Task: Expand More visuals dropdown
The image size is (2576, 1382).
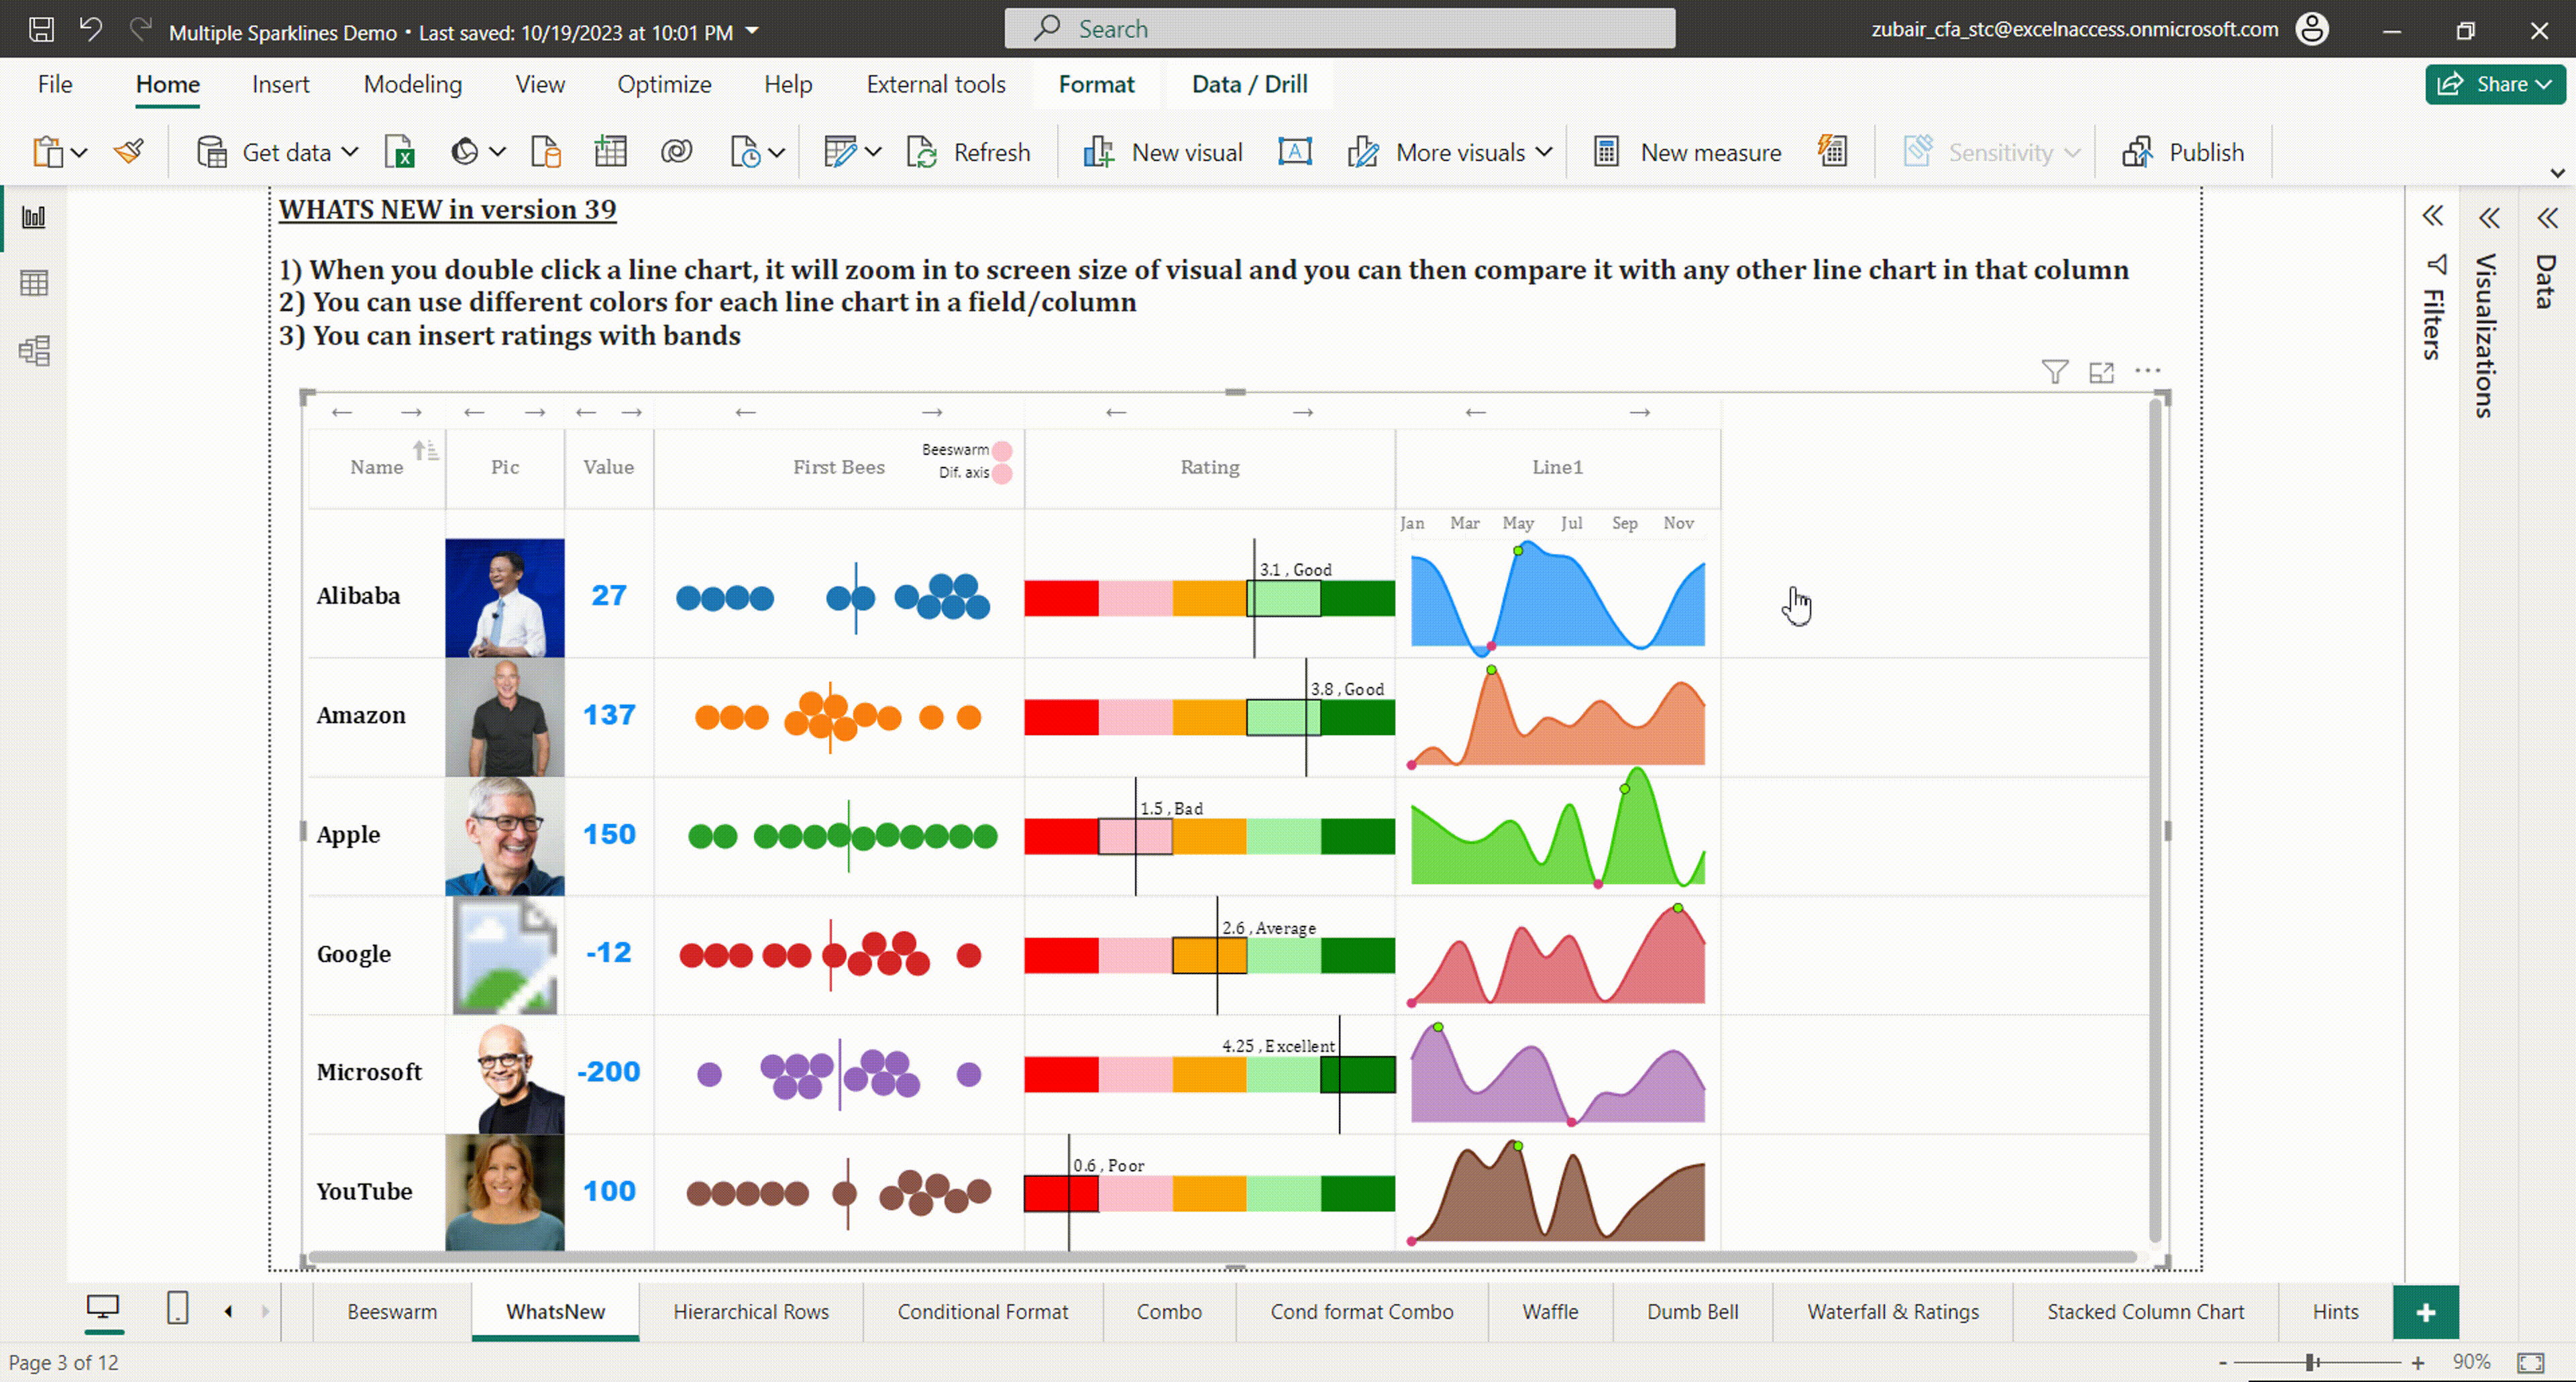Action: click(1543, 152)
